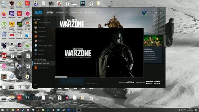Select World of Warcraft in the games sidebar
The image size is (199, 112).
click(44, 23)
